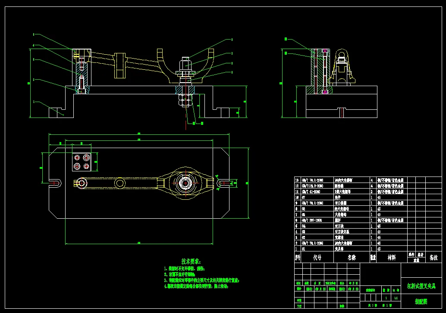446x313 pixels.
Task: Click technical requirement line 3 text
Action: (x=201, y=280)
